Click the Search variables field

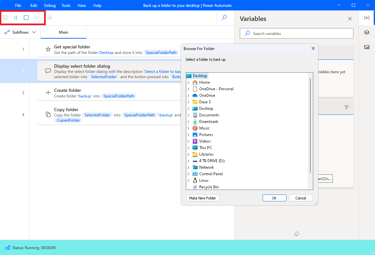(296, 34)
